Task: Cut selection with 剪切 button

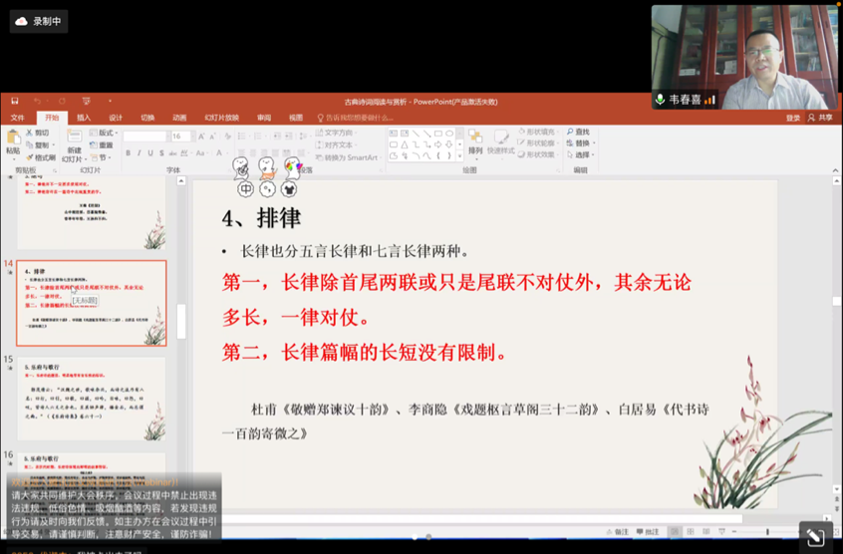Action: (38, 133)
